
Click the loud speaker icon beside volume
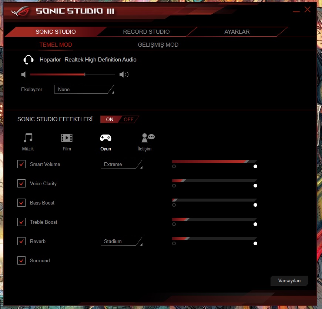click(x=124, y=74)
